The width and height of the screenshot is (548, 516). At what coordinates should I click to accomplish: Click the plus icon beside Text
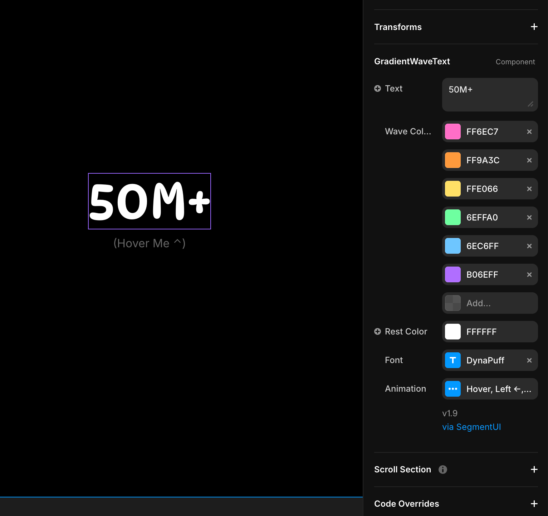click(377, 88)
